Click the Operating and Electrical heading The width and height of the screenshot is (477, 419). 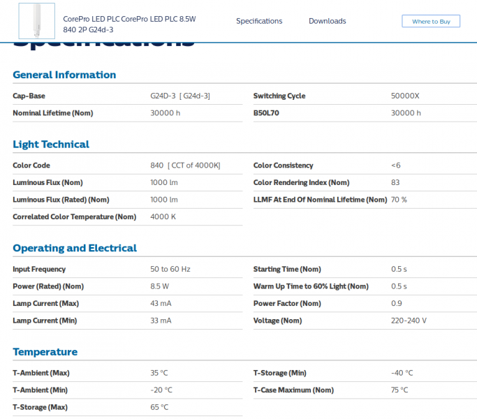click(75, 248)
